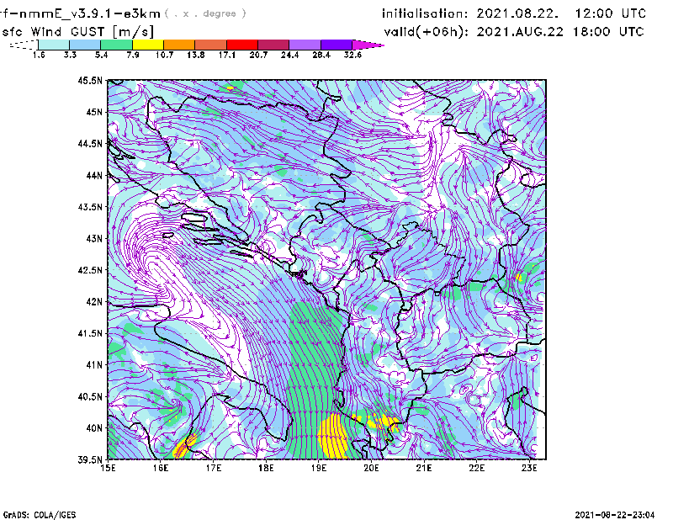
Task: Click the 43N latitude label
Action: 94,238
